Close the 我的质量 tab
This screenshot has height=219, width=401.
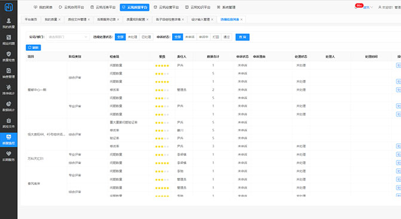[60, 20]
